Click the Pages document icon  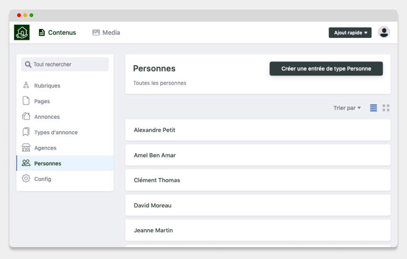(x=27, y=101)
